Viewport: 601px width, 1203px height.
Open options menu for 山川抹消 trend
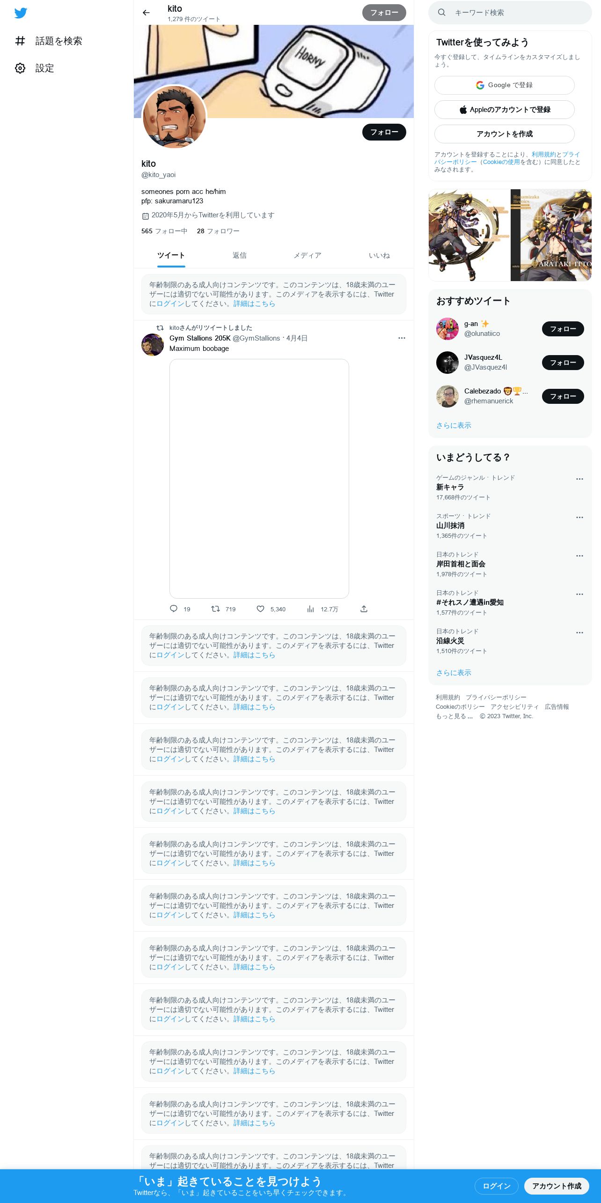click(x=579, y=517)
